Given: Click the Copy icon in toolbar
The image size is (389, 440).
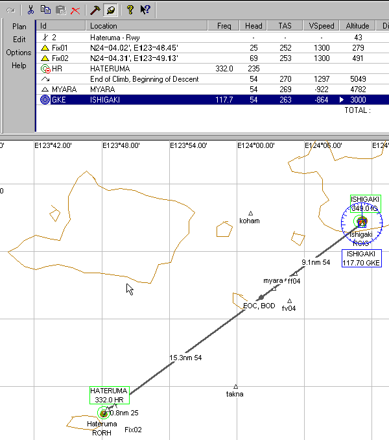Looking at the screenshot, I should pyautogui.click(x=45, y=10).
